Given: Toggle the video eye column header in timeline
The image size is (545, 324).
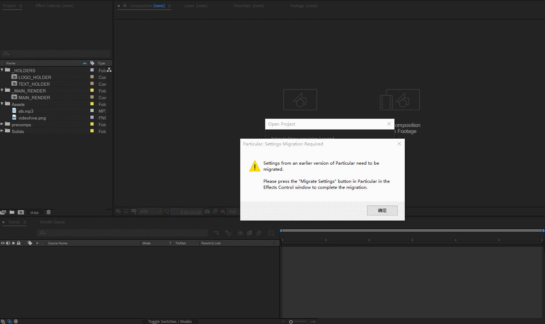Looking at the screenshot, I should coord(3,243).
